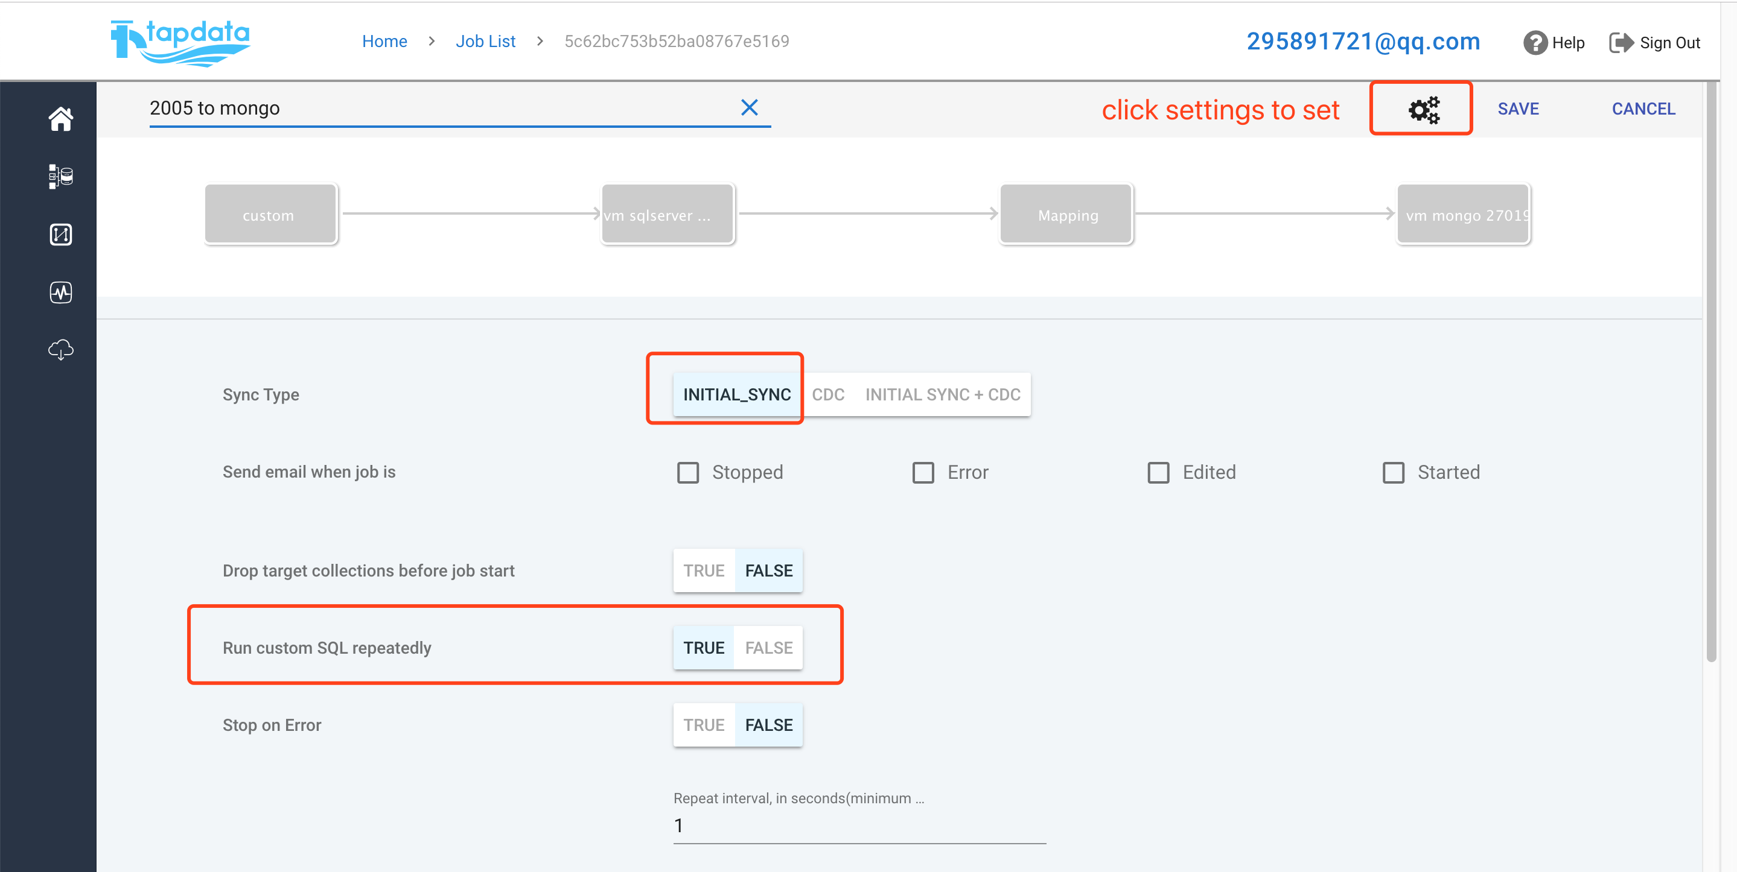Screen dimensions: 1737x872
Task: Open the data connections sidebar icon
Action: [x=61, y=177]
